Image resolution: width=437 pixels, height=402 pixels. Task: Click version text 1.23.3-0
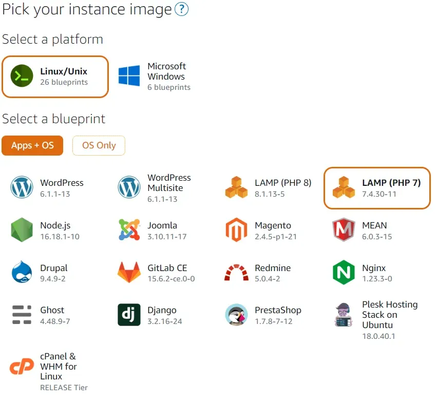pos(377,279)
